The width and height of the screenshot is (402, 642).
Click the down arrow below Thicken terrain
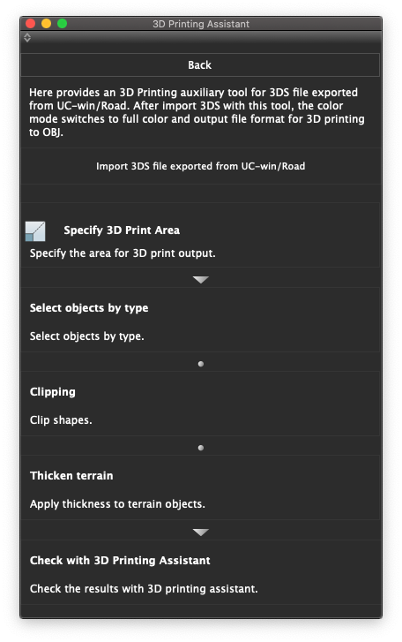(201, 532)
